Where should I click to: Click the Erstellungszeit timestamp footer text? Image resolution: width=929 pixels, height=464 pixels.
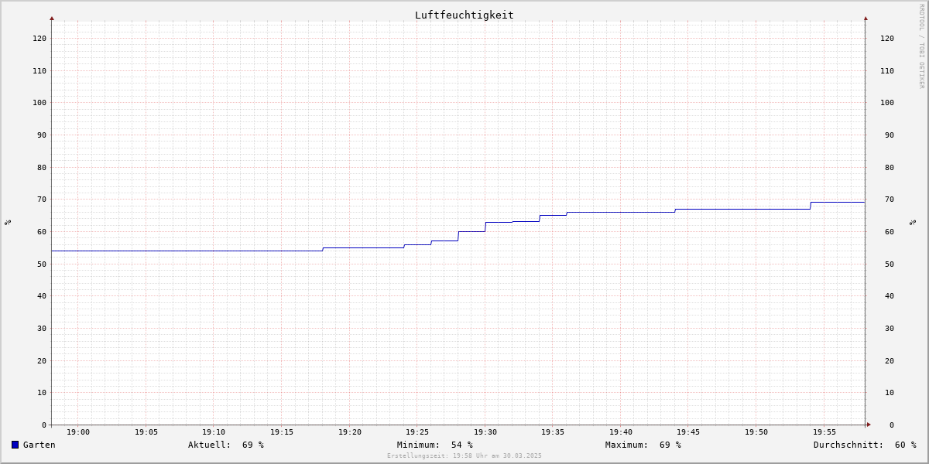point(464,456)
